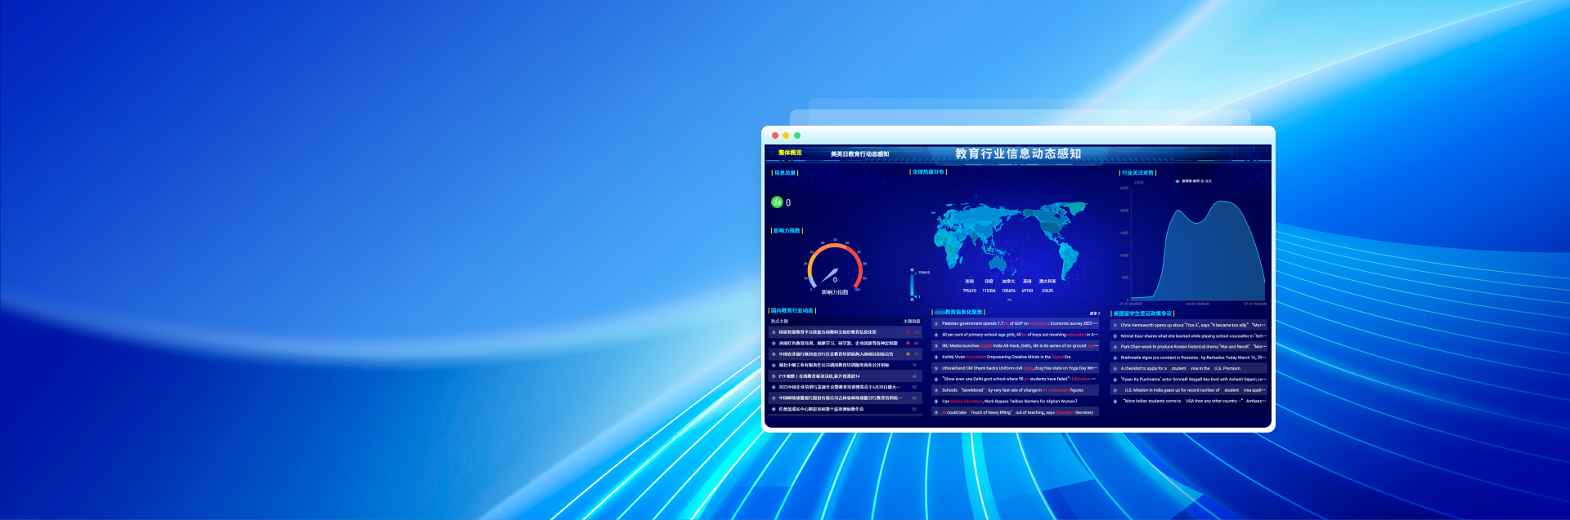Open the Nimrat Kaur school counsellor headline

pyautogui.click(x=1192, y=336)
